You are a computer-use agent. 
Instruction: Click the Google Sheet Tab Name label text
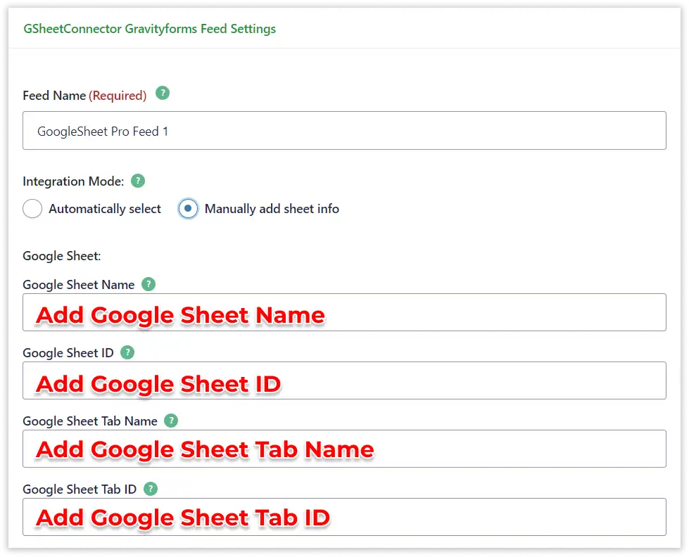(x=90, y=421)
